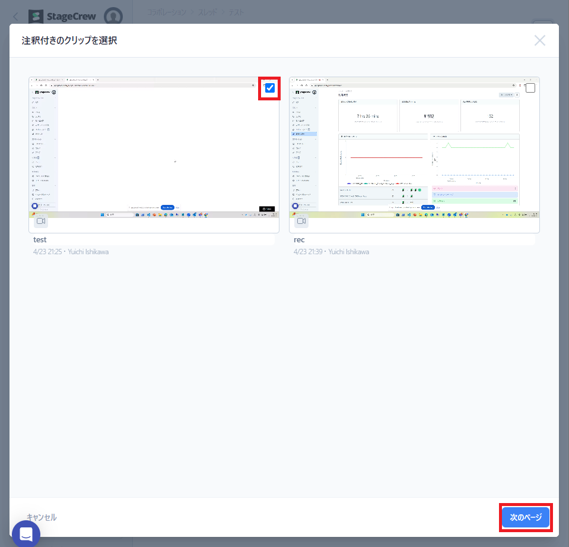Click the video camera icon on test clip
Image resolution: width=569 pixels, height=547 pixels.
pyautogui.click(x=41, y=221)
